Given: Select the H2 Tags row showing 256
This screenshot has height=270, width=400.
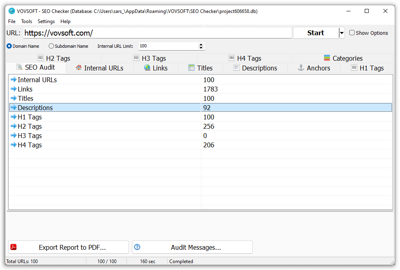Looking at the screenshot, I should (x=200, y=126).
